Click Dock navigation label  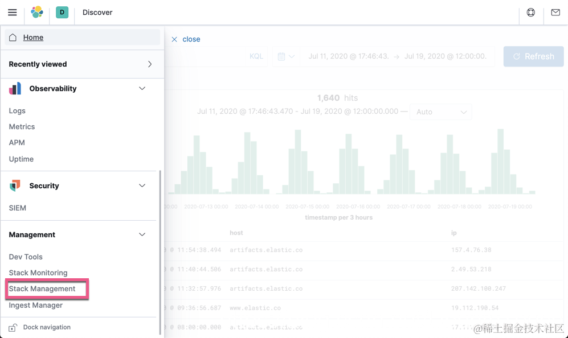47,327
